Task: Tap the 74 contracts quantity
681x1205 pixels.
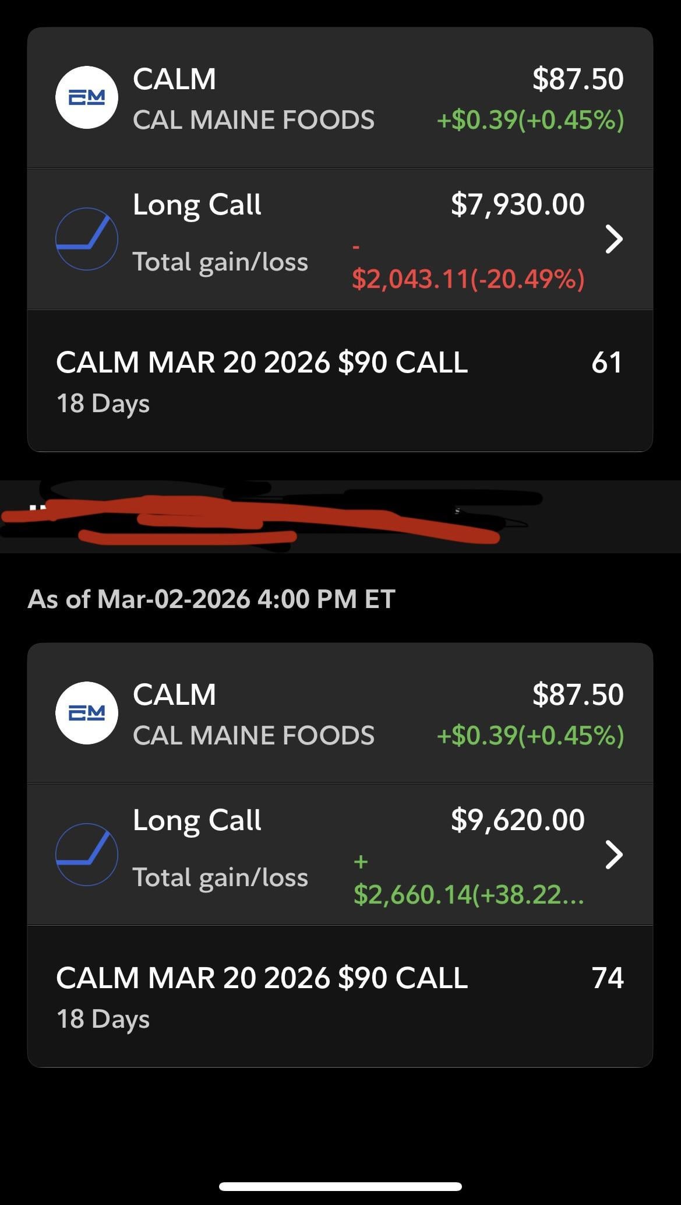Action: (x=608, y=978)
